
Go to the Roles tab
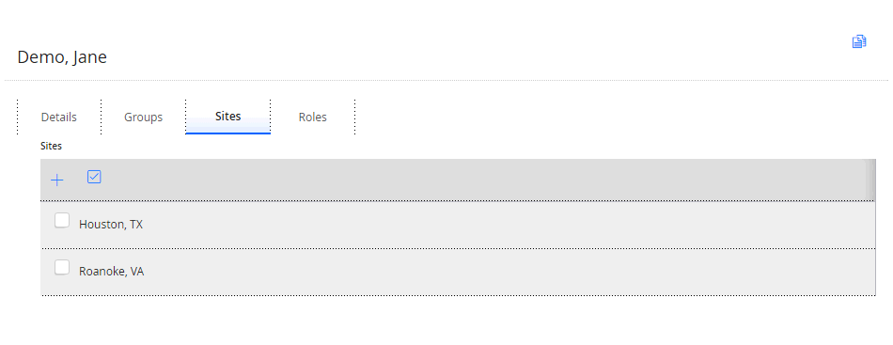point(313,118)
